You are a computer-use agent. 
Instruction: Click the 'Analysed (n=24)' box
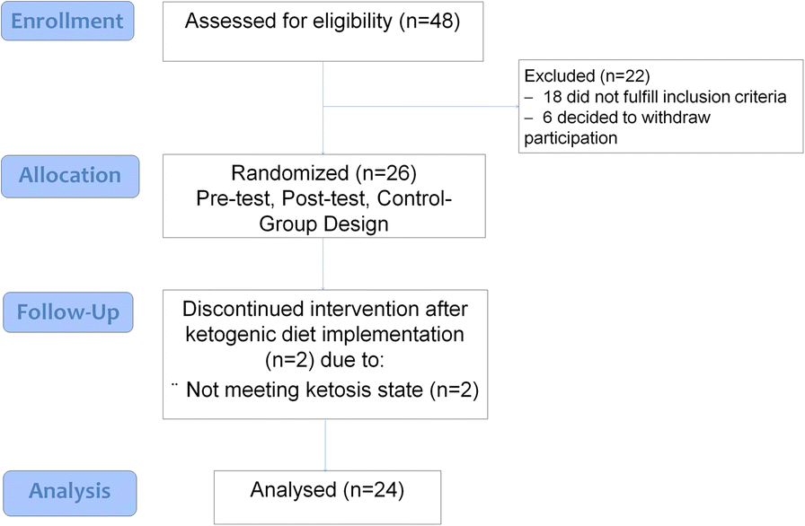coord(327,492)
